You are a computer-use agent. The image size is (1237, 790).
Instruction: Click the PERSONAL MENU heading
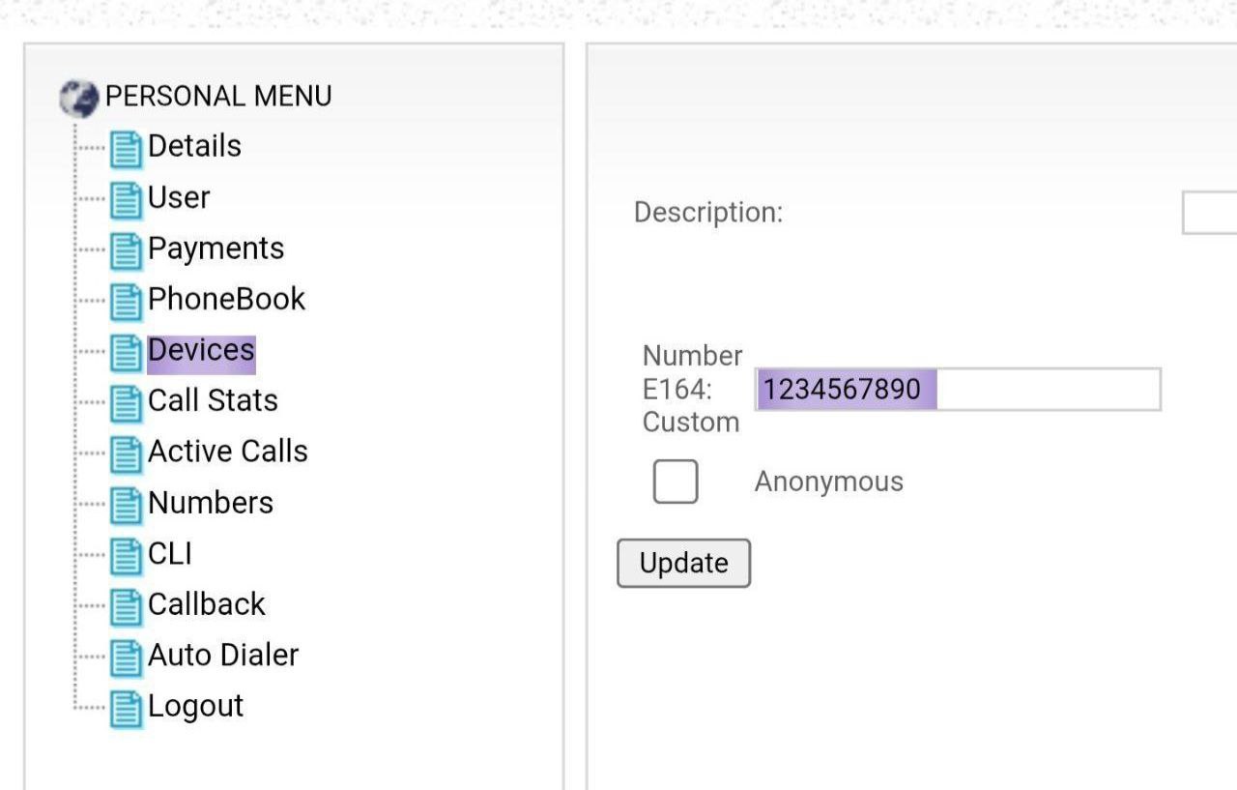(x=217, y=97)
